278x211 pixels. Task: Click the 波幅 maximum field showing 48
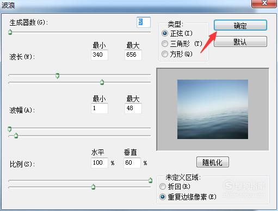click(x=133, y=108)
